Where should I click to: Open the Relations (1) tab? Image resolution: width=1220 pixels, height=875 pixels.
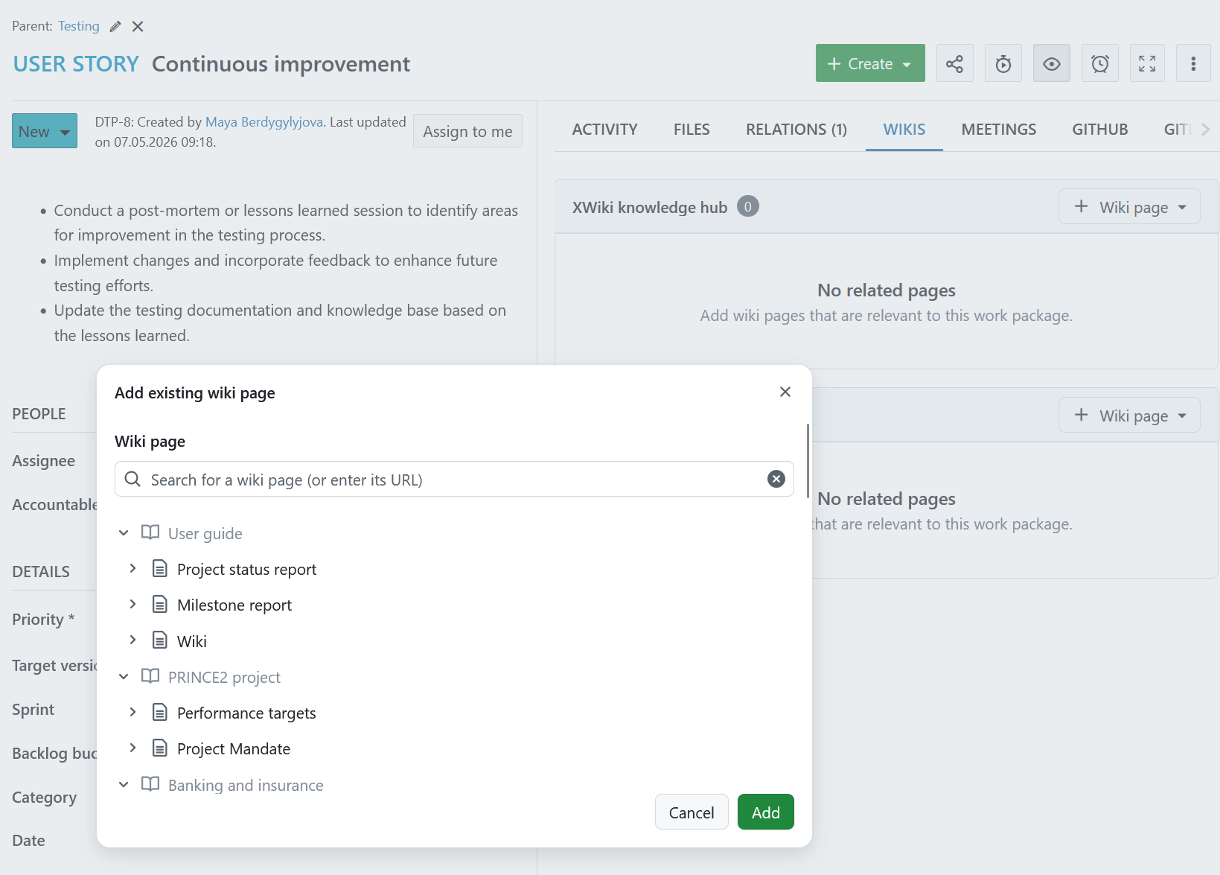pos(796,130)
